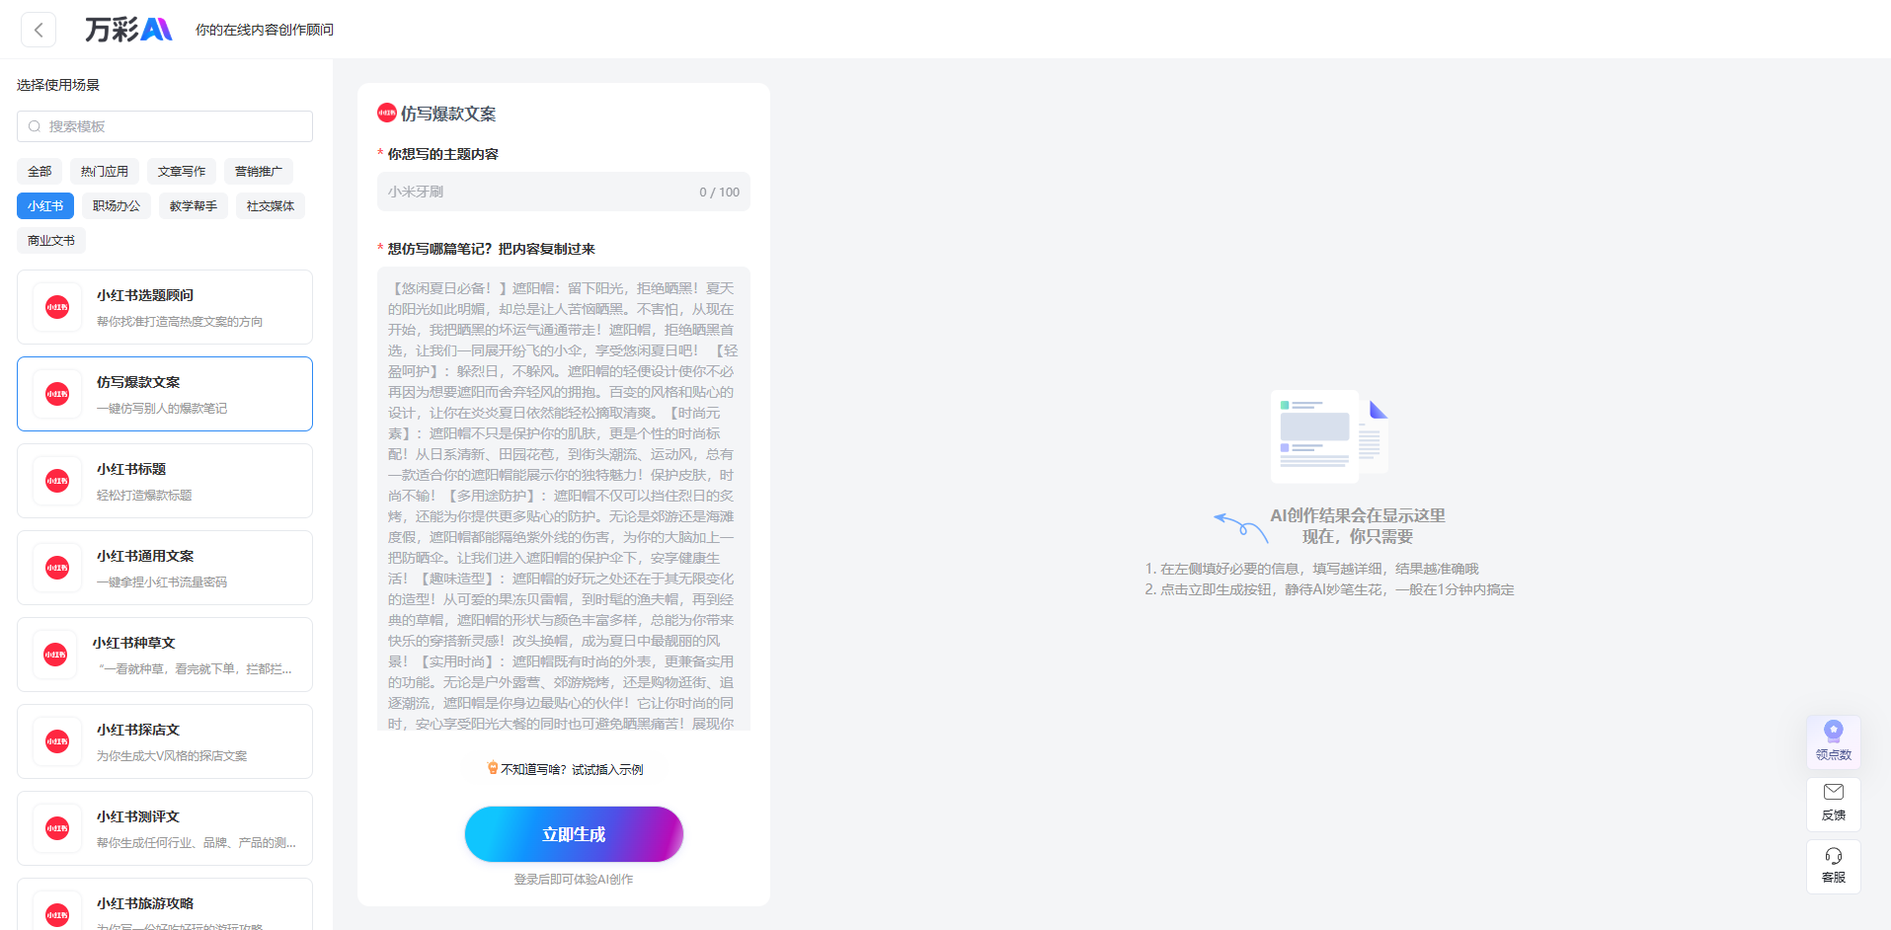The width and height of the screenshot is (1891, 930).
Task: Select the 文章写作 category tab
Action: pyautogui.click(x=182, y=172)
